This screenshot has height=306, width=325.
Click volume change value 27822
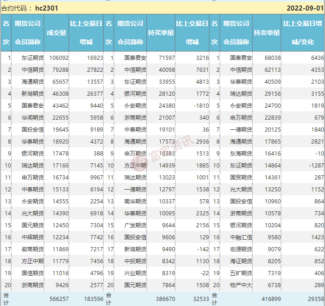pos(95,70)
